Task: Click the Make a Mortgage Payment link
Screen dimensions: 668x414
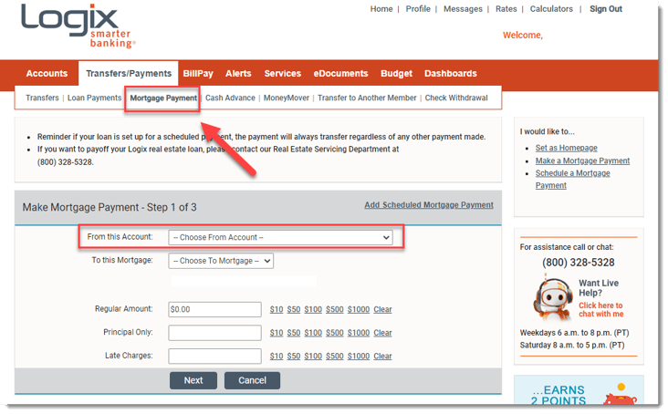Action: click(x=582, y=160)
